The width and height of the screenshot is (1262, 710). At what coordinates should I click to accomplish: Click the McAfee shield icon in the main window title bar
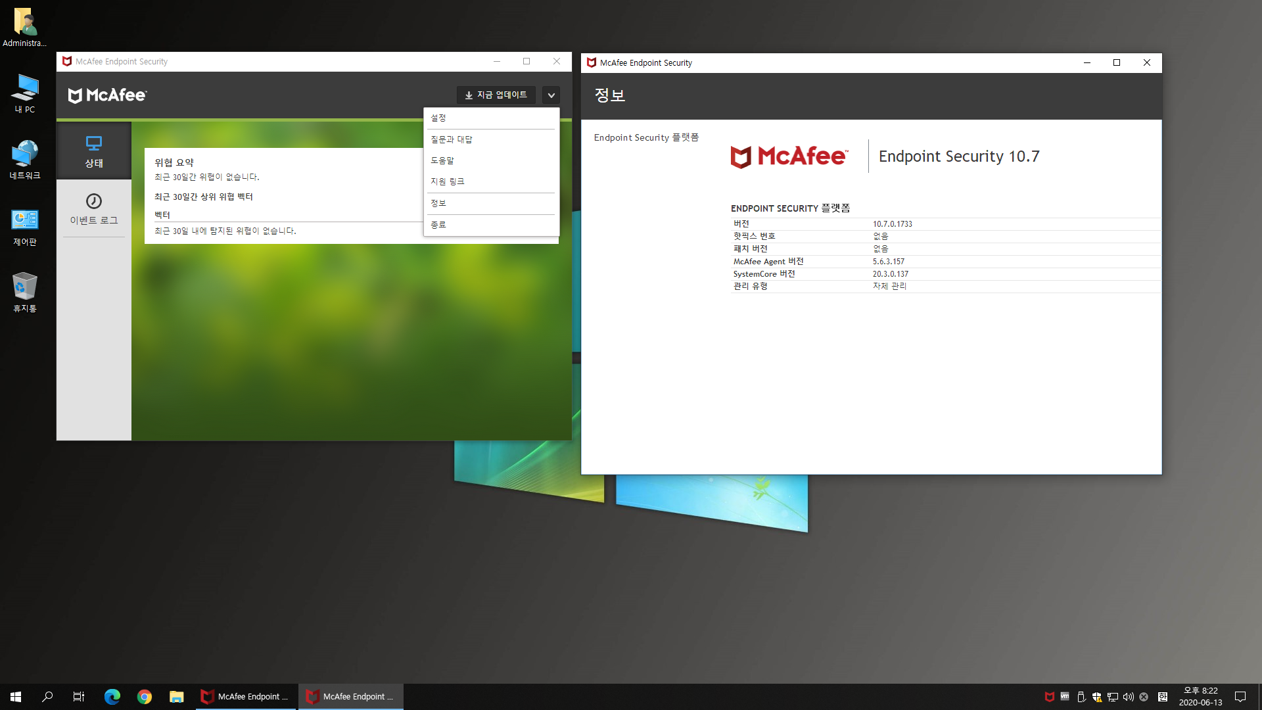tap(67, 62)
